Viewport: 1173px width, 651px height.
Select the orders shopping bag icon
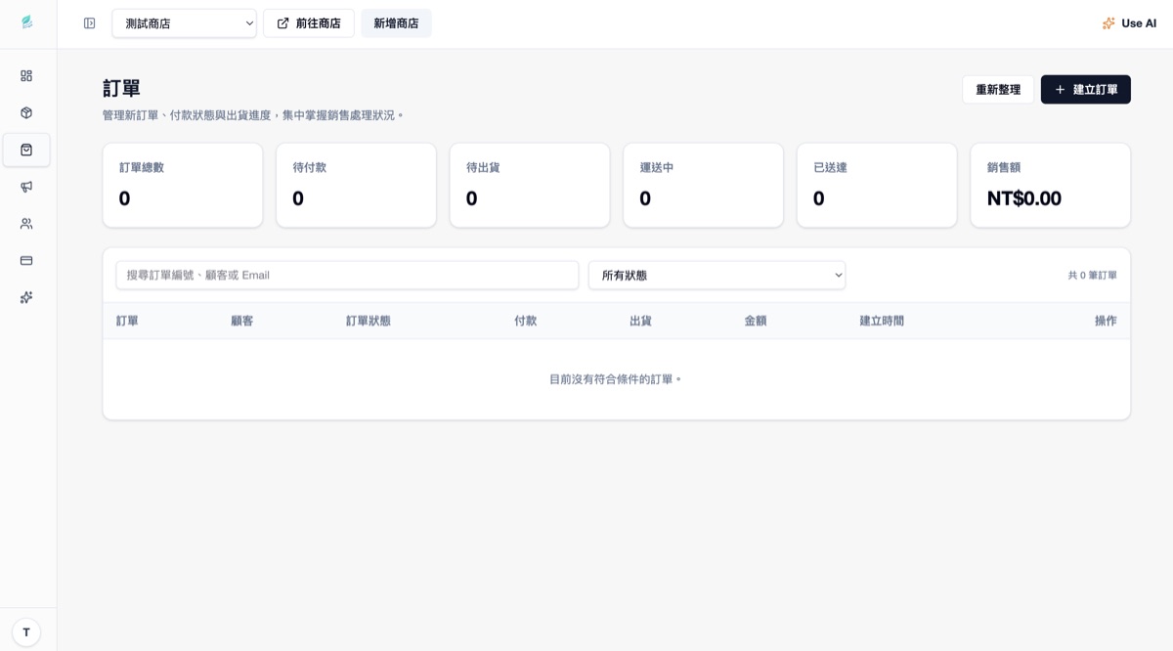point(26,150)
